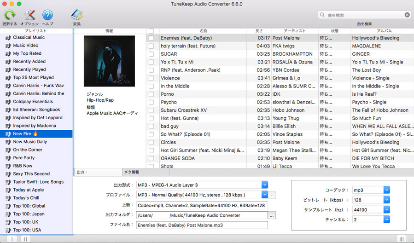This screenshot has height=243, width=414.
Task: Click the file name (ファイル名) field
Action: pos(202,225)
